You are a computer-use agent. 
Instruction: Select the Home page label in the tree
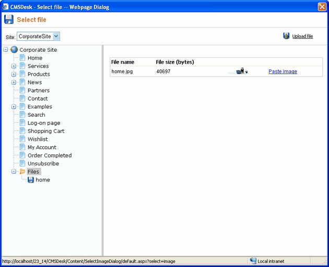[x=35, y=58]
